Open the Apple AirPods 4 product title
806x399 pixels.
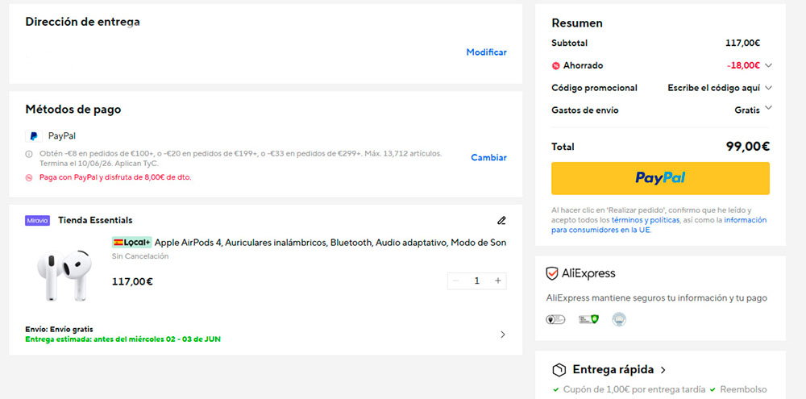(x=330, y=243)
